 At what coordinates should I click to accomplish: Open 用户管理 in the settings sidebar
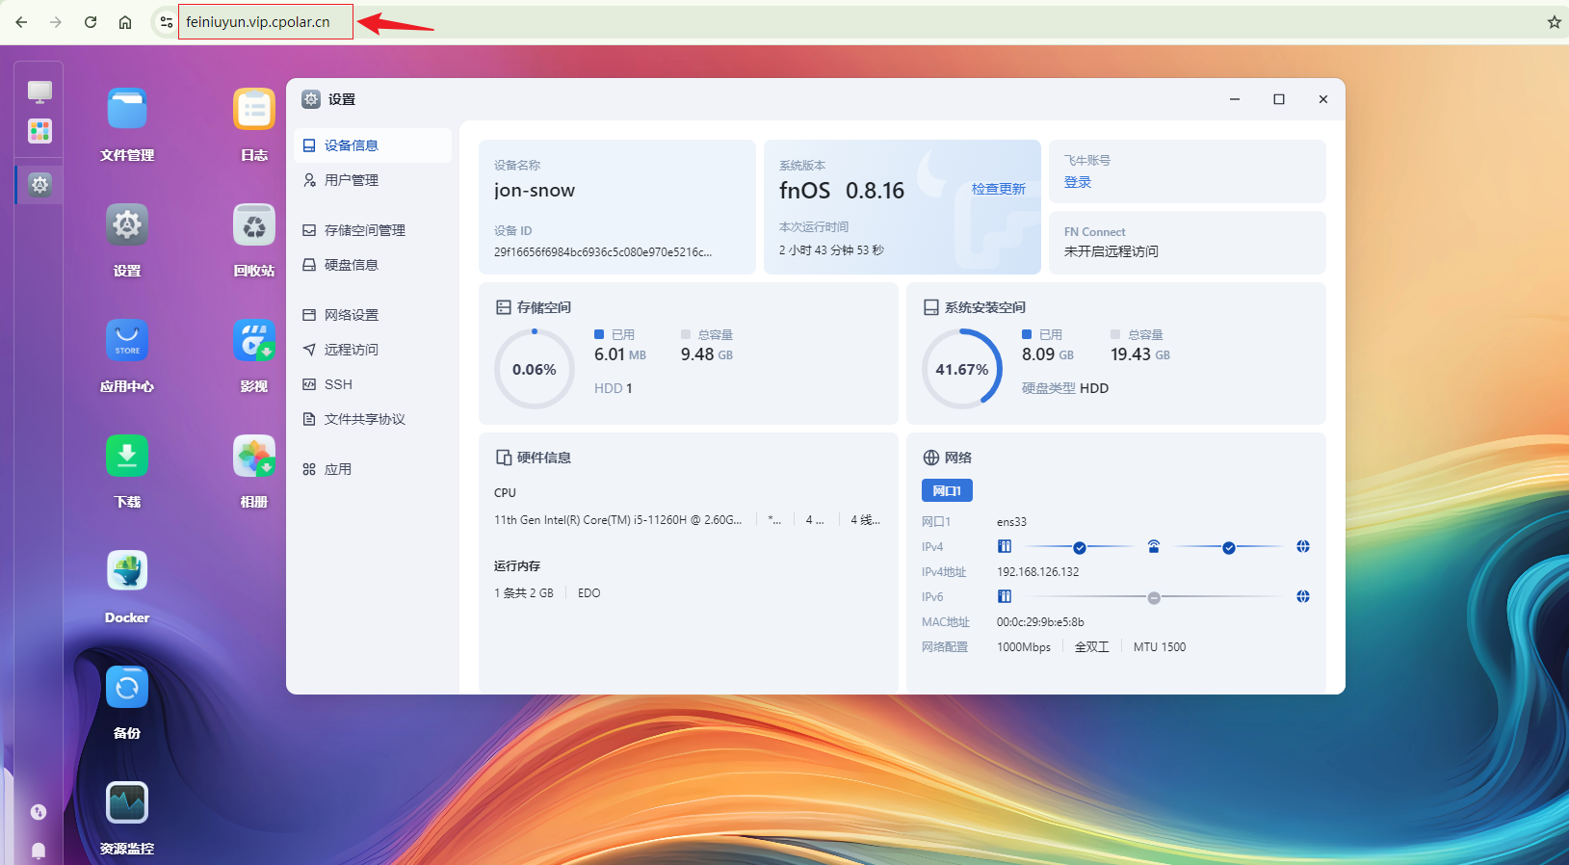click(x=373, y=180)
